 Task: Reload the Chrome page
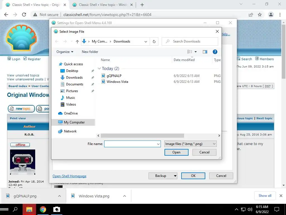[24, 15]
